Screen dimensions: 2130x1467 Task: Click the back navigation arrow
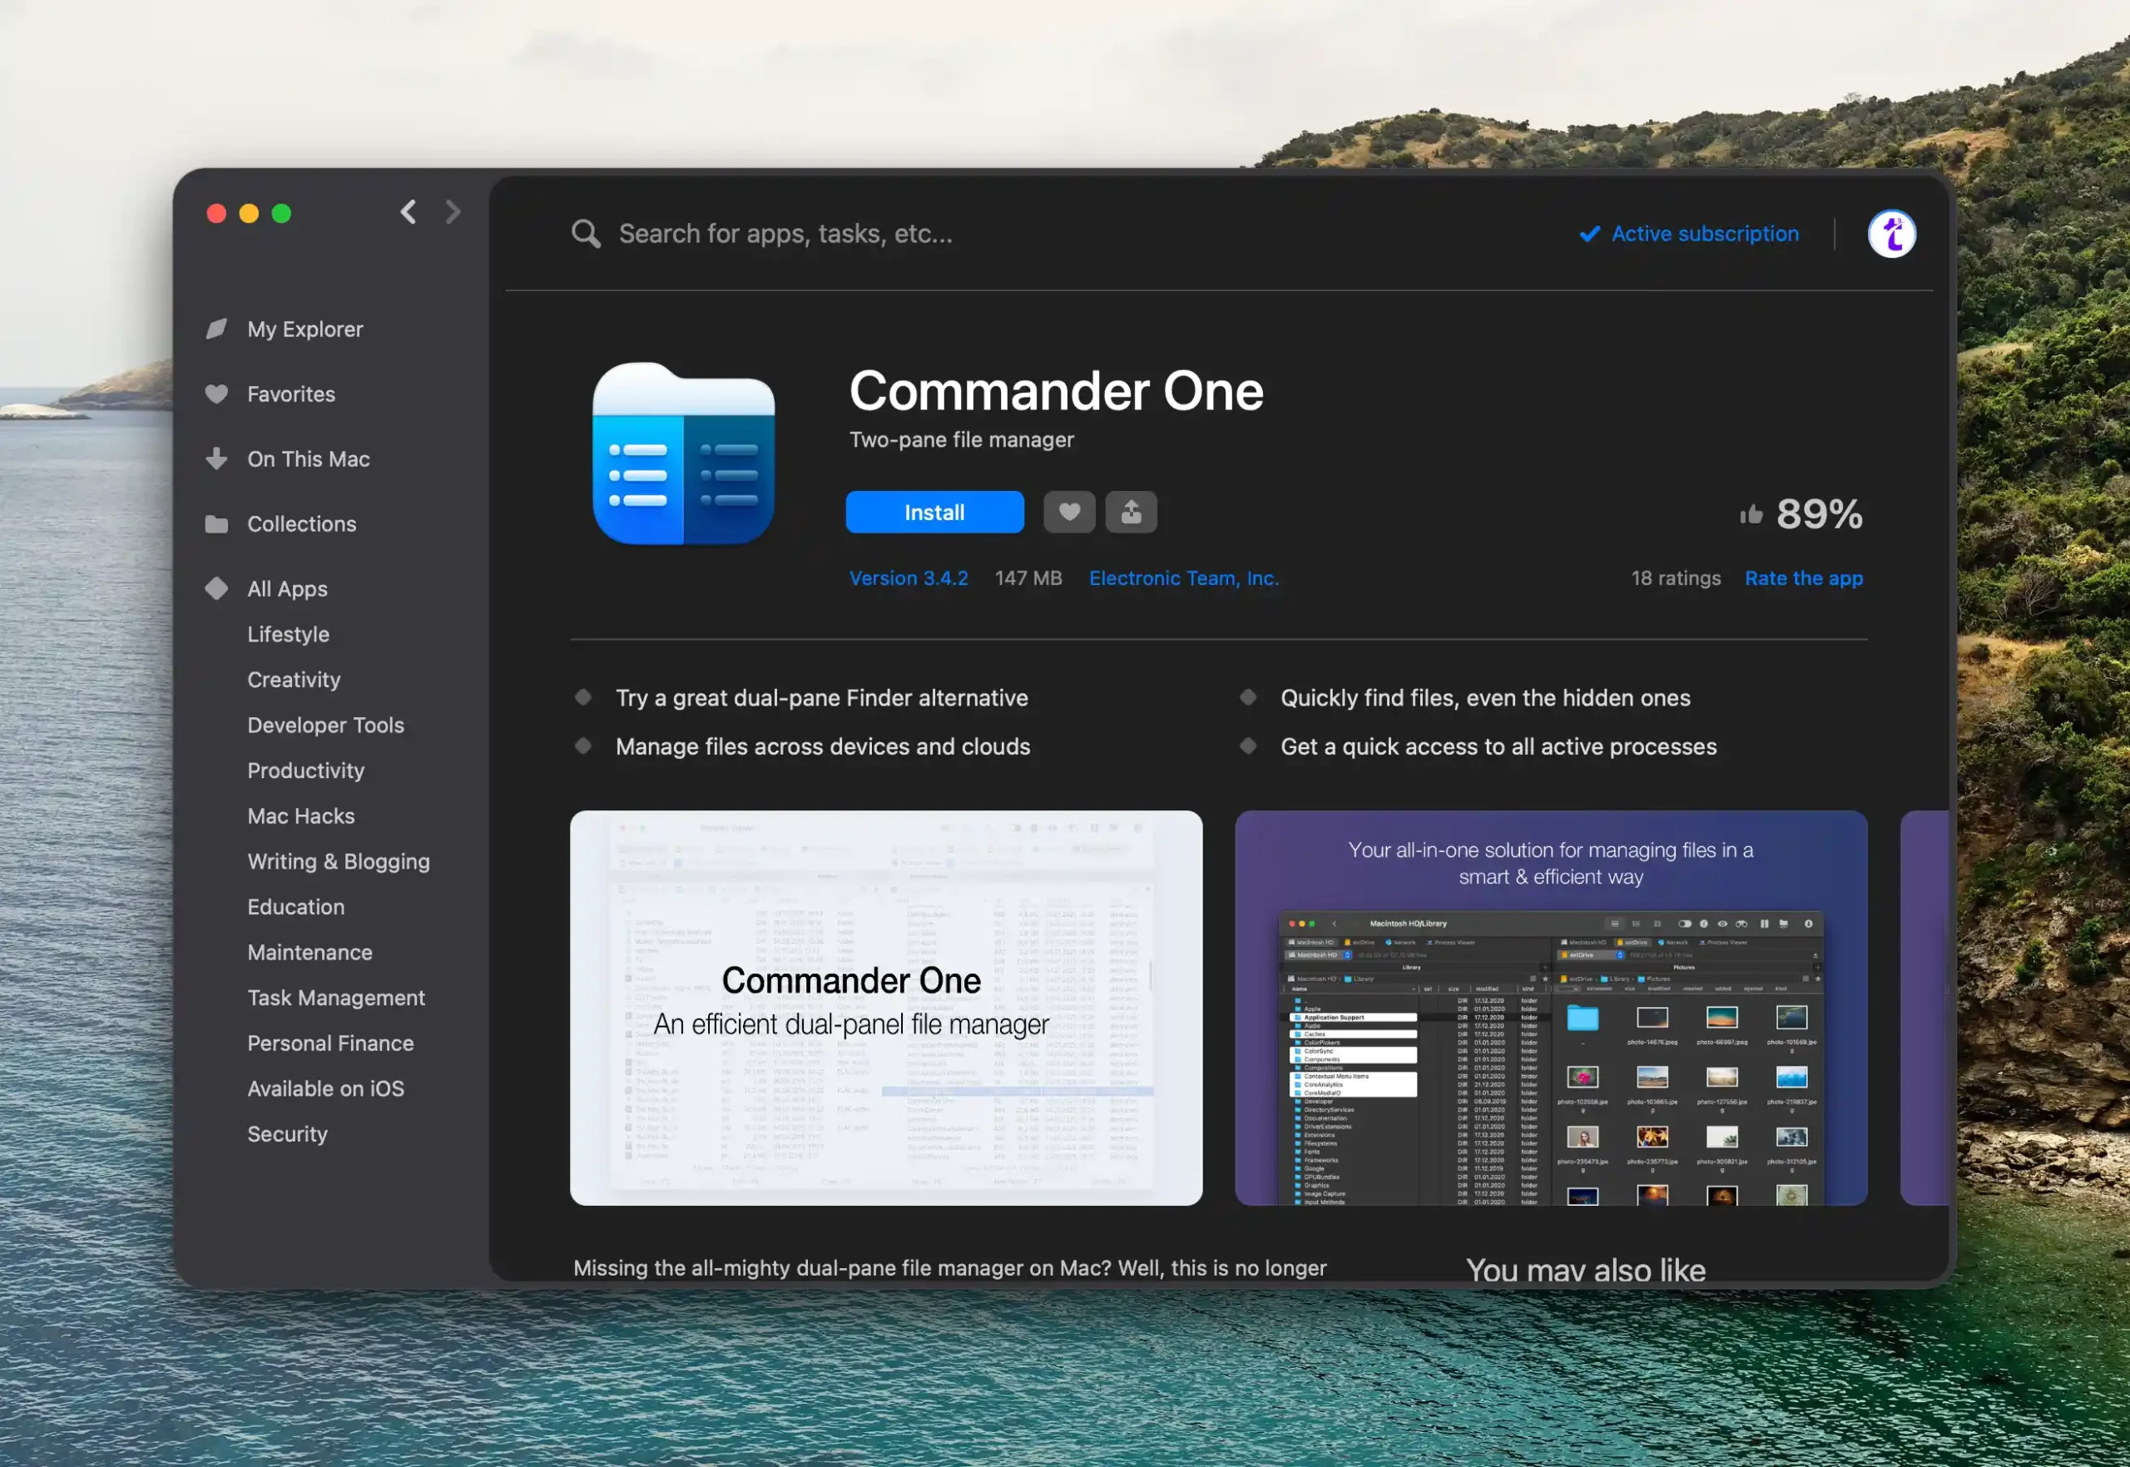pos(408,212)
